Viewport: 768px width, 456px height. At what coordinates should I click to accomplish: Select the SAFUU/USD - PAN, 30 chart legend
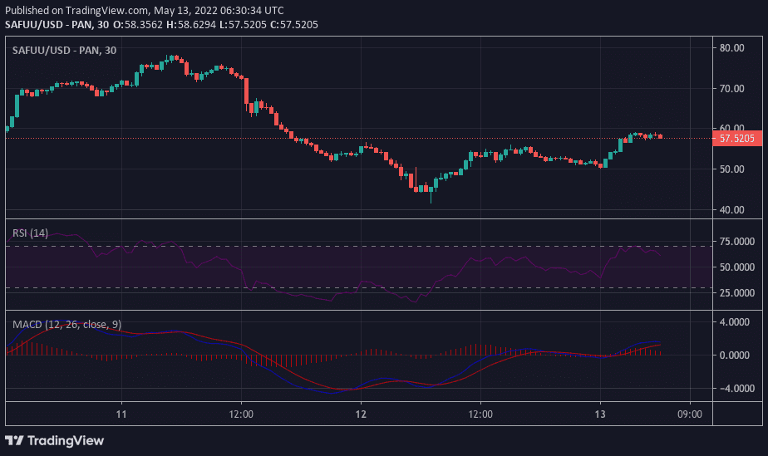(x=64, y=51)
